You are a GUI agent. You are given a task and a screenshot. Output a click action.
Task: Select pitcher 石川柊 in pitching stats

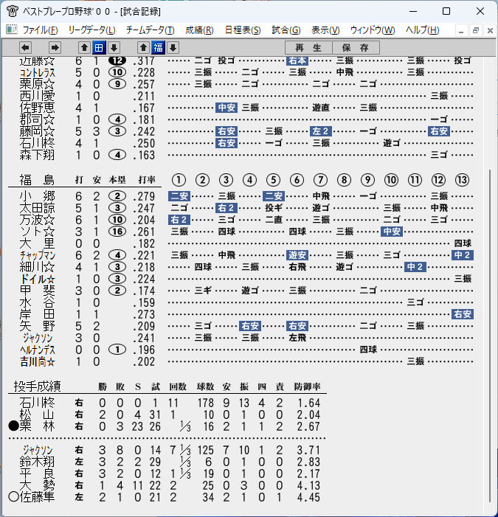pos(37,403)
